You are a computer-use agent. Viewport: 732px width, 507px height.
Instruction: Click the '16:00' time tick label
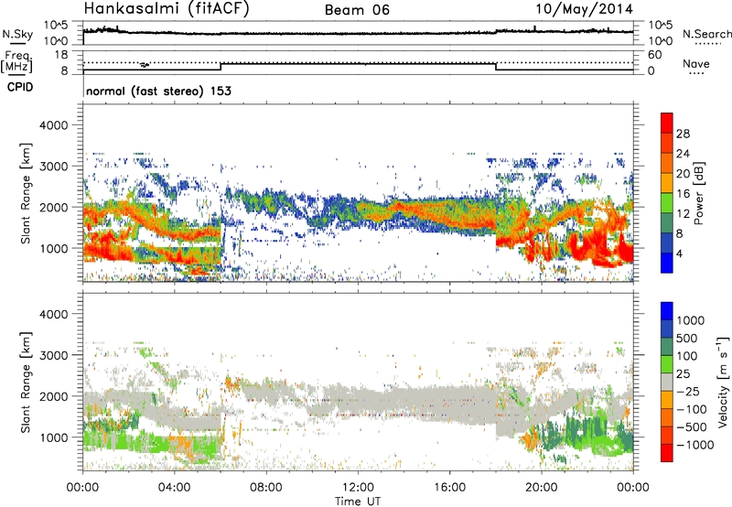click(449, 488)
